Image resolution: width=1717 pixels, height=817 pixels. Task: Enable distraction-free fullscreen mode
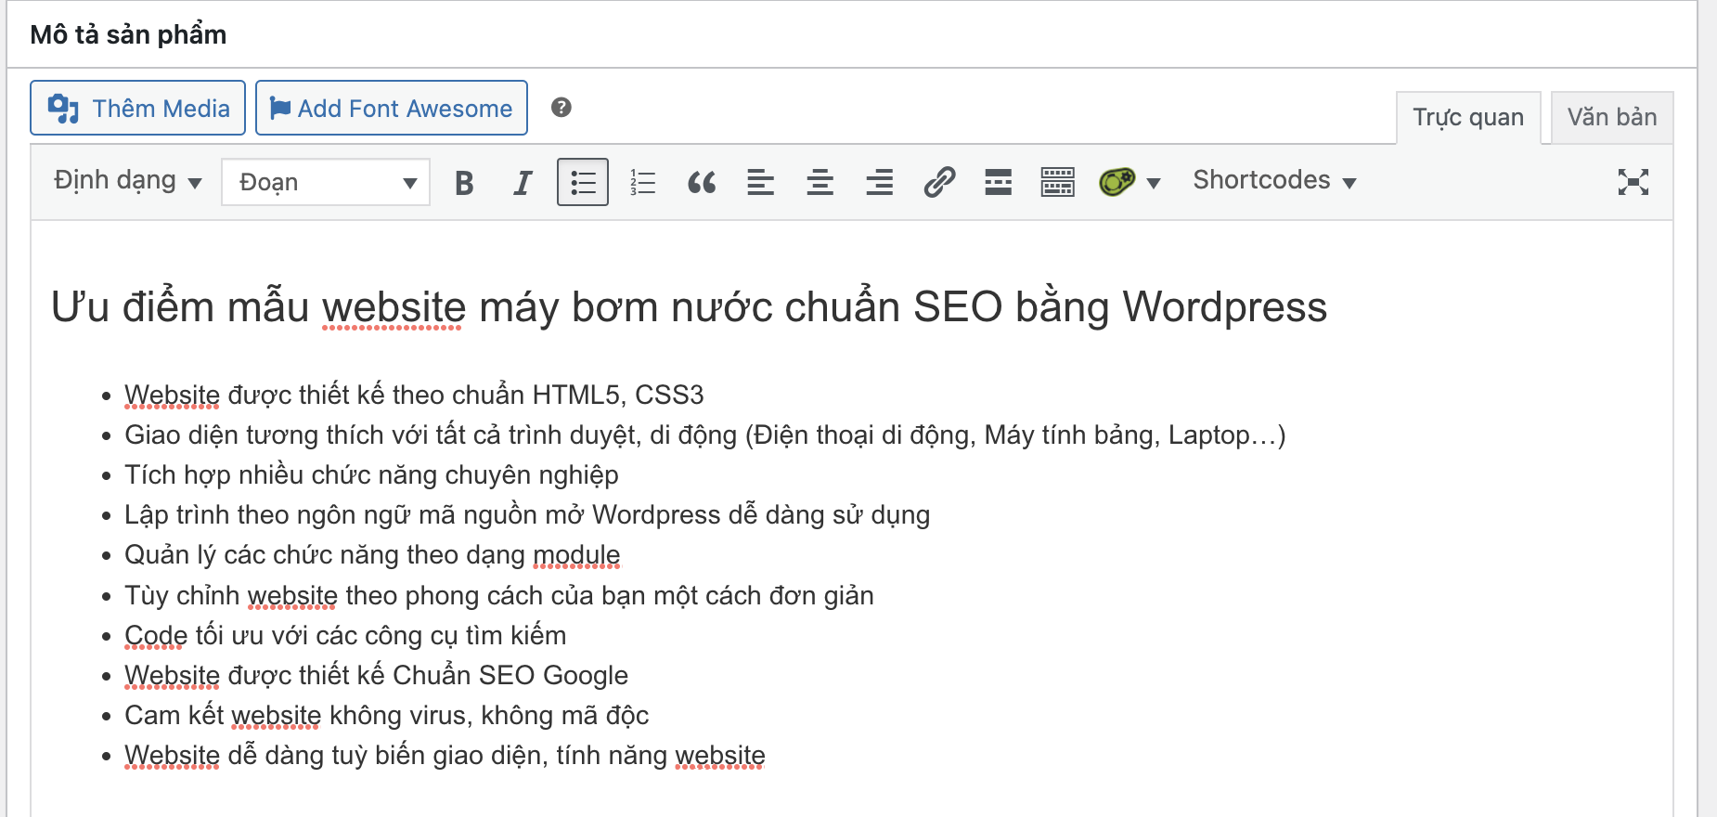pos(1633,182)
